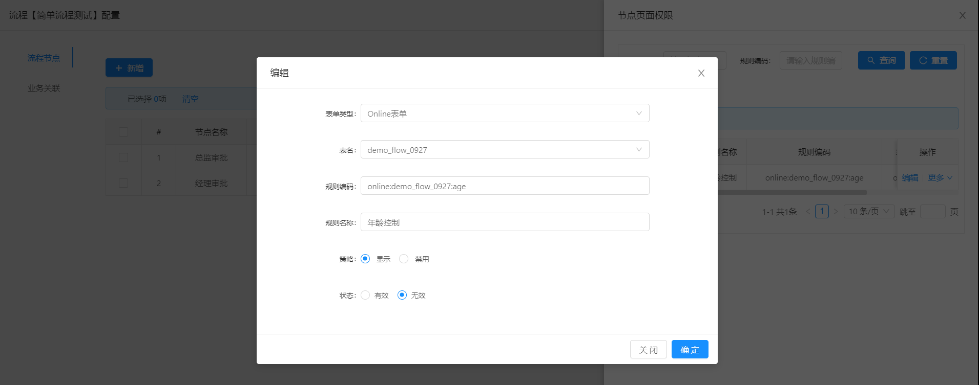
Task: Click the 规则编码 column header
Action: tap(814, 152)
